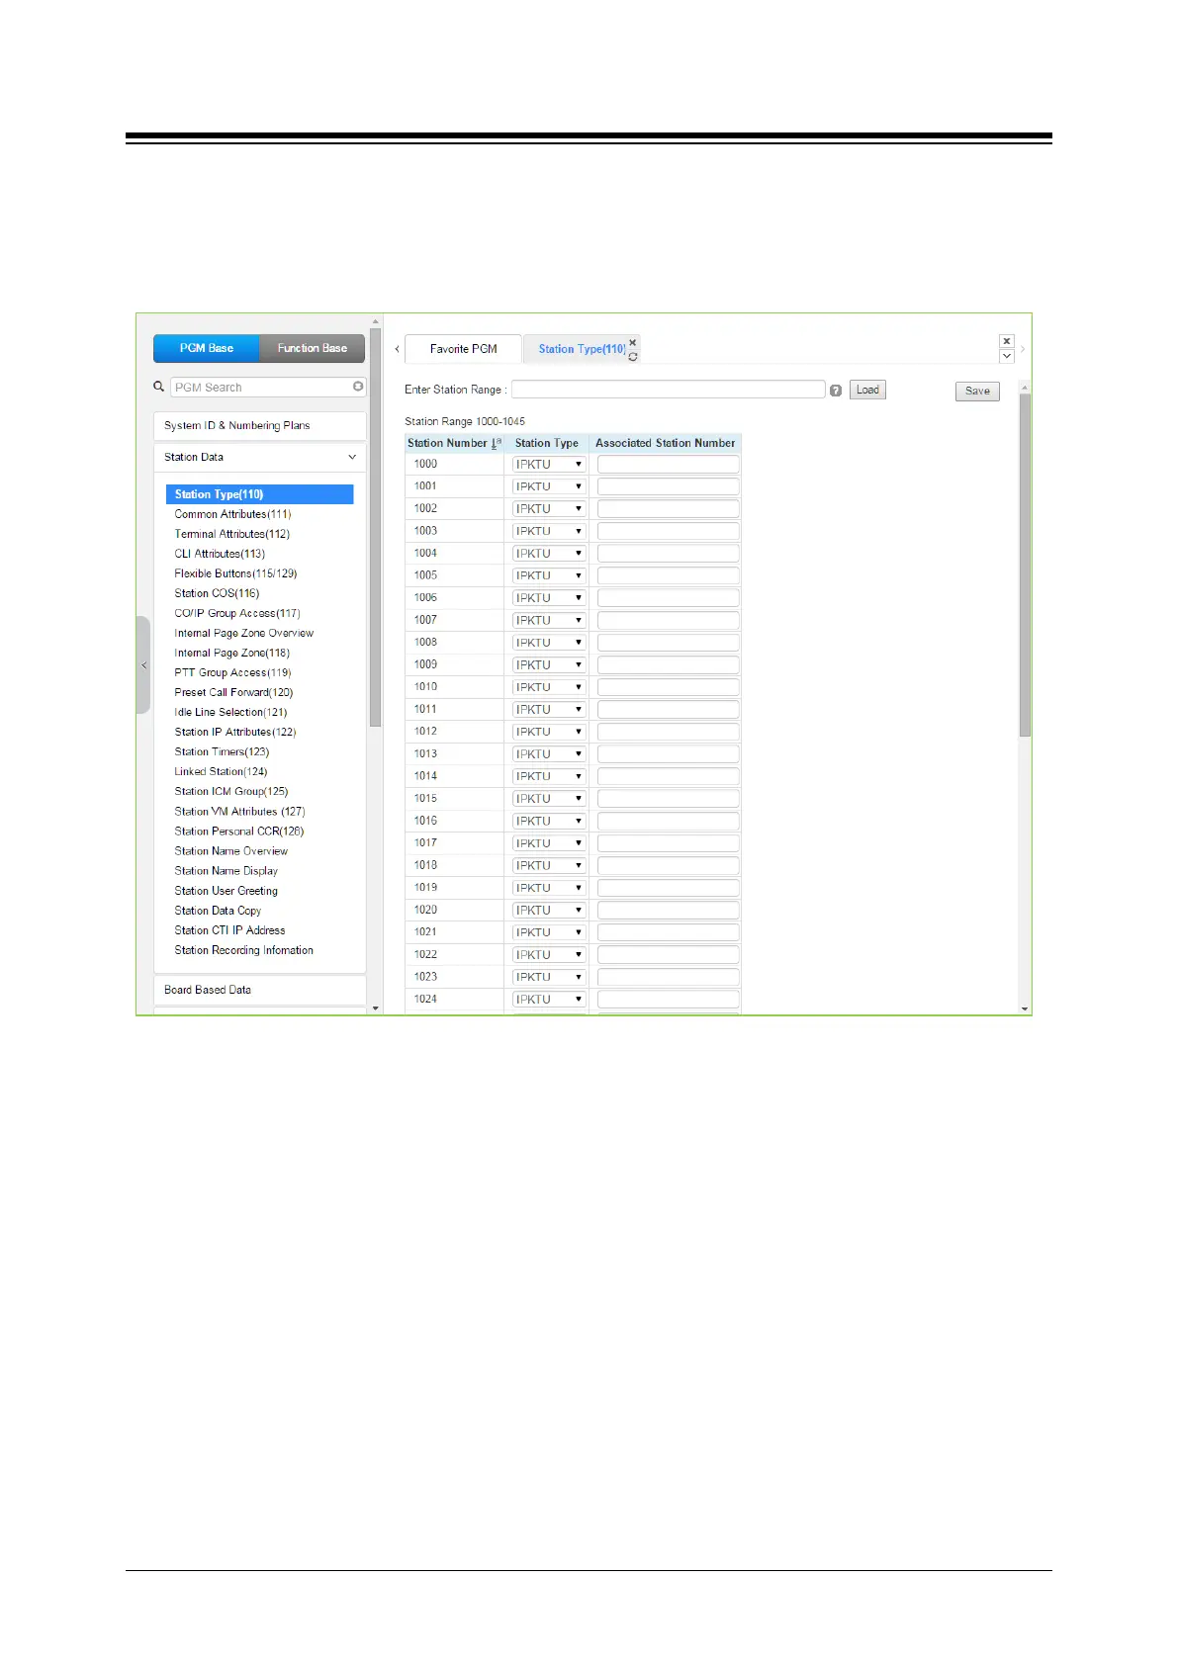This screenshot has height=1665, width=1178.
Task: Open Internal Page Zone Overview
Action: tap(243, 633)
